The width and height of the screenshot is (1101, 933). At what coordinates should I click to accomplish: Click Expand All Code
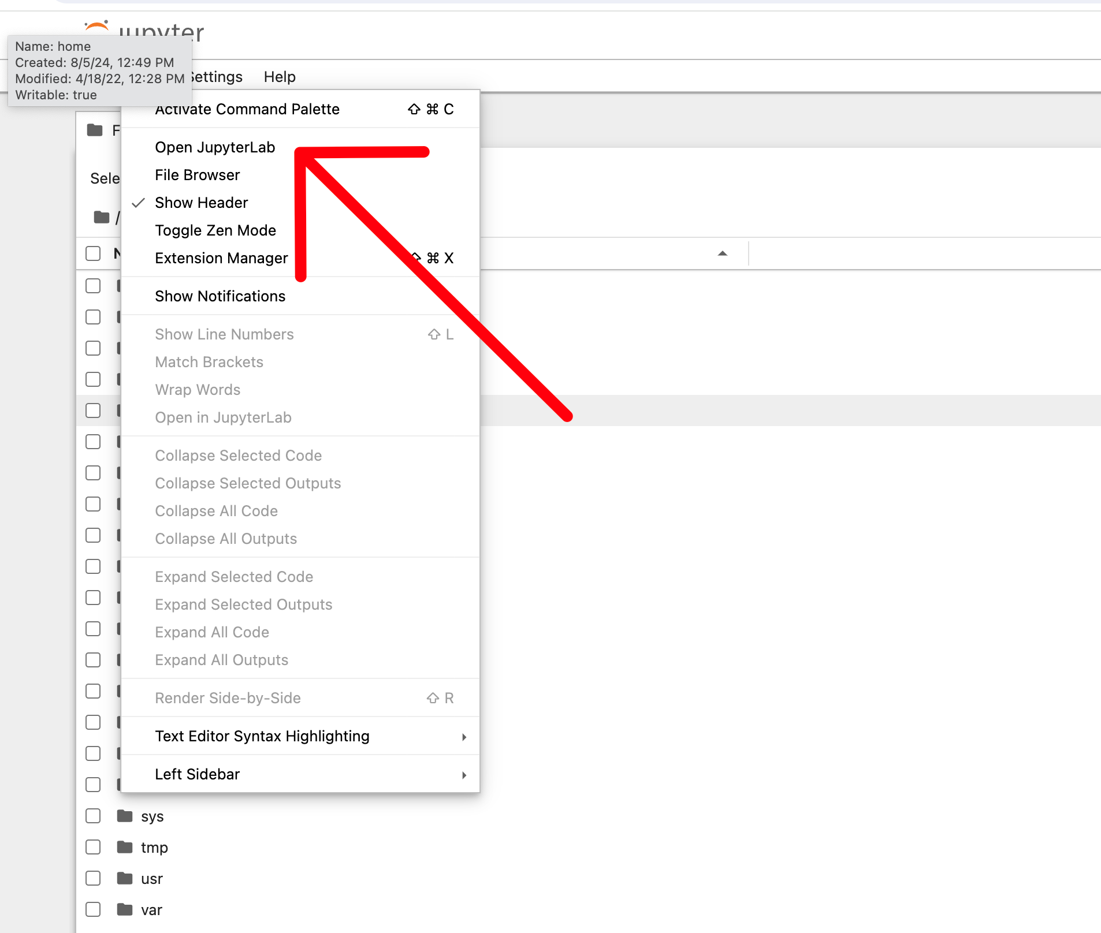[300, 632]
